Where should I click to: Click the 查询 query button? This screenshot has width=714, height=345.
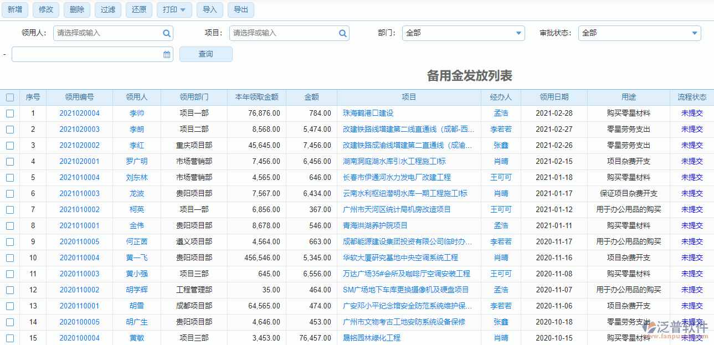pos(206,54)
